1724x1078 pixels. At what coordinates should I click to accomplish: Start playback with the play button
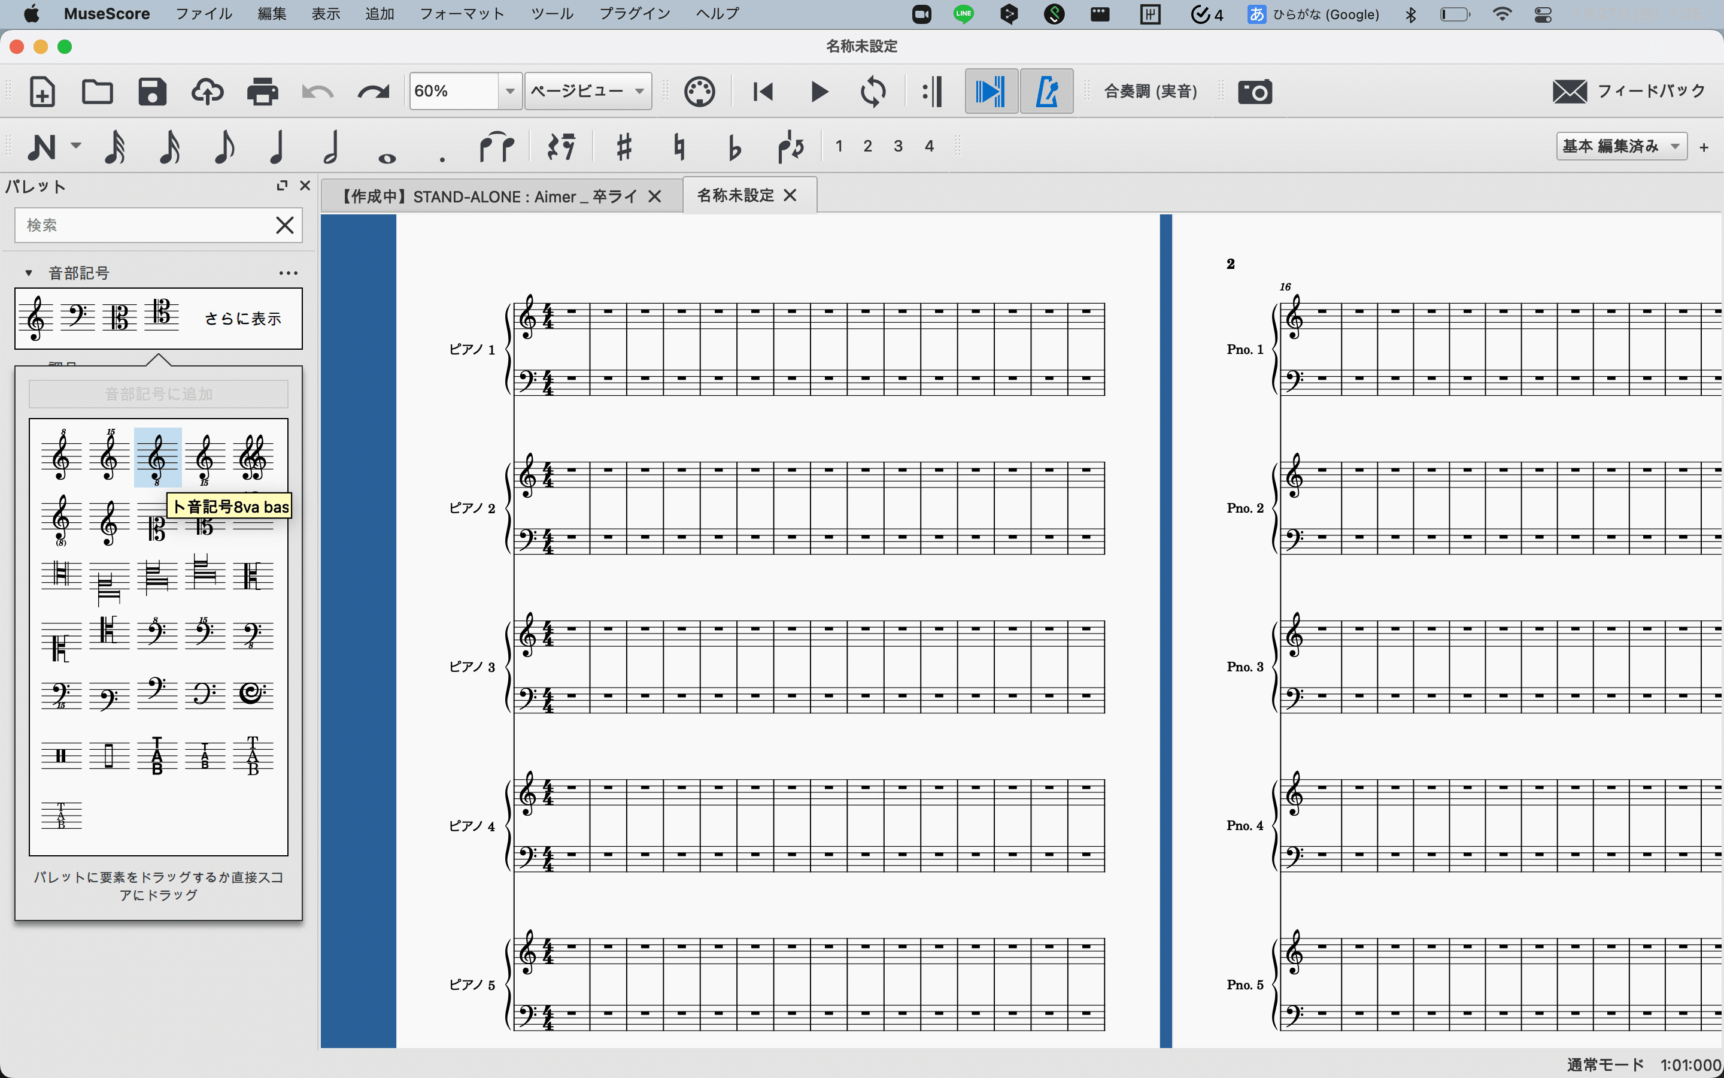(x=819, y=92)
